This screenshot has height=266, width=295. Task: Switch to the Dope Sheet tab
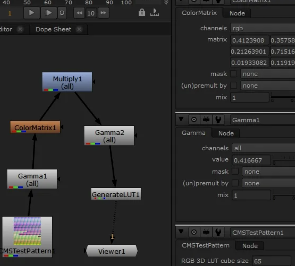tap(53, 29)
